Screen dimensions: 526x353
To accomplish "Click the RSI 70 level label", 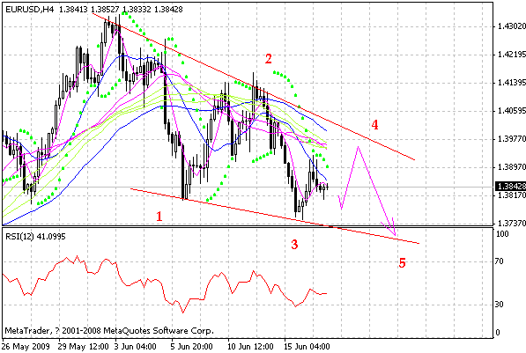I will pyautogui.click(x=500, y=261).
